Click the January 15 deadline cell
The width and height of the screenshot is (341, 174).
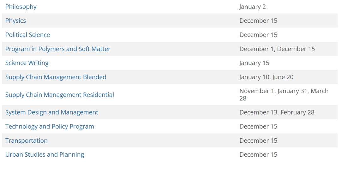tap(254, 63)
